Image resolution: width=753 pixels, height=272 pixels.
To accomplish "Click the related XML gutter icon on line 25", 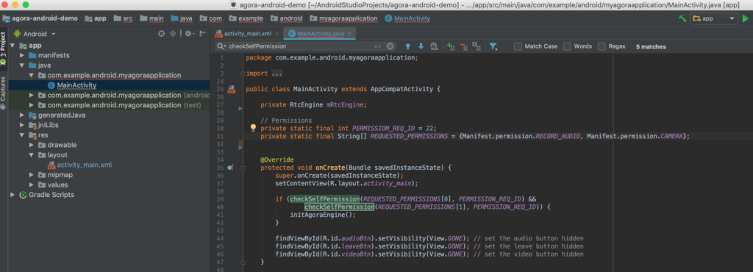I will pos(232,89).
